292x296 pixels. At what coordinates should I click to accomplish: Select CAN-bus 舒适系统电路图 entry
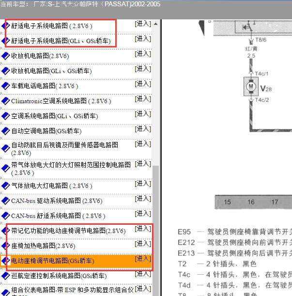point(58,216)
